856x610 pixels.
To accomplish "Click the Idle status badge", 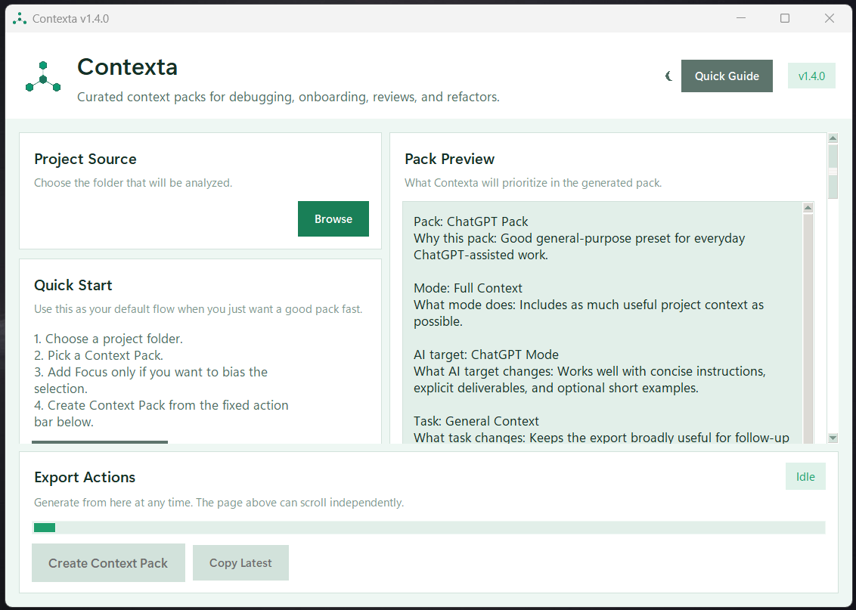I will 805,477.
